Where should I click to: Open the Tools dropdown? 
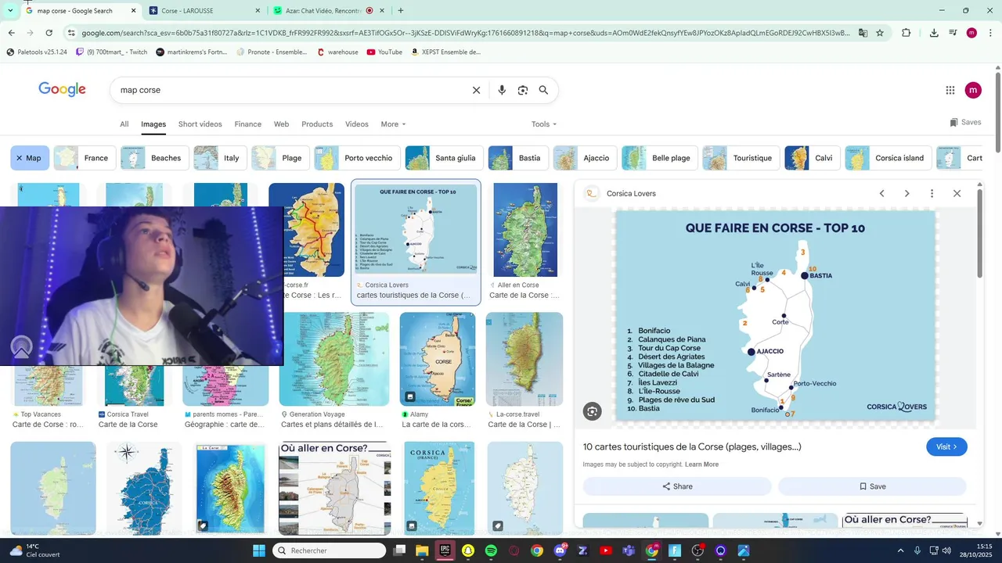544,124
